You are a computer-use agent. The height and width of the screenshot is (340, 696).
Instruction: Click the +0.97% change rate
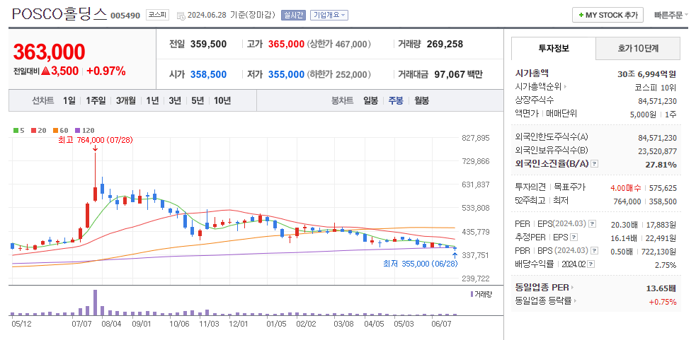[106, 71]
